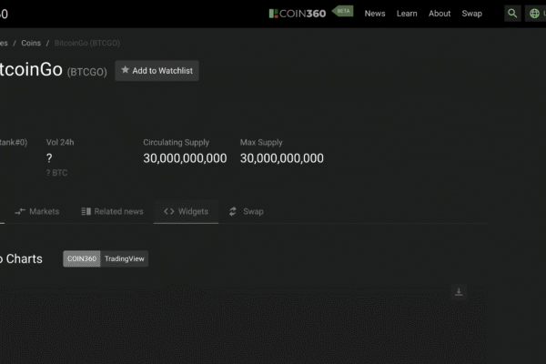
Task: Open the globe language selector
Action: [535, 14]
